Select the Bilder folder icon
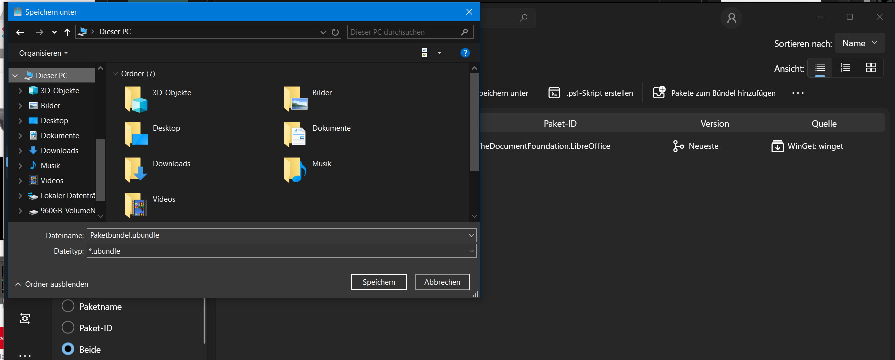Viewport: 895px width, 360px height. 295,99
